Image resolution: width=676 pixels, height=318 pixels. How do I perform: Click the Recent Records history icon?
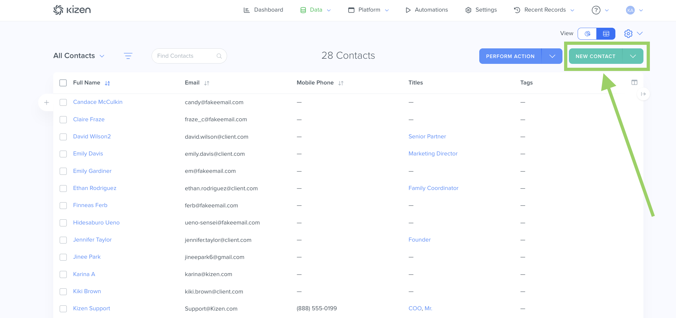click(517, 10)
